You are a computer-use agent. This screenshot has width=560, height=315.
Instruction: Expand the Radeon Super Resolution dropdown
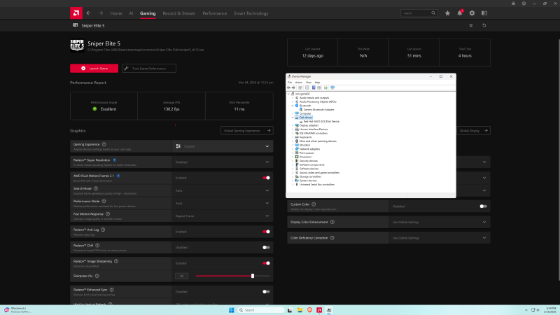(x=223, y=162)
